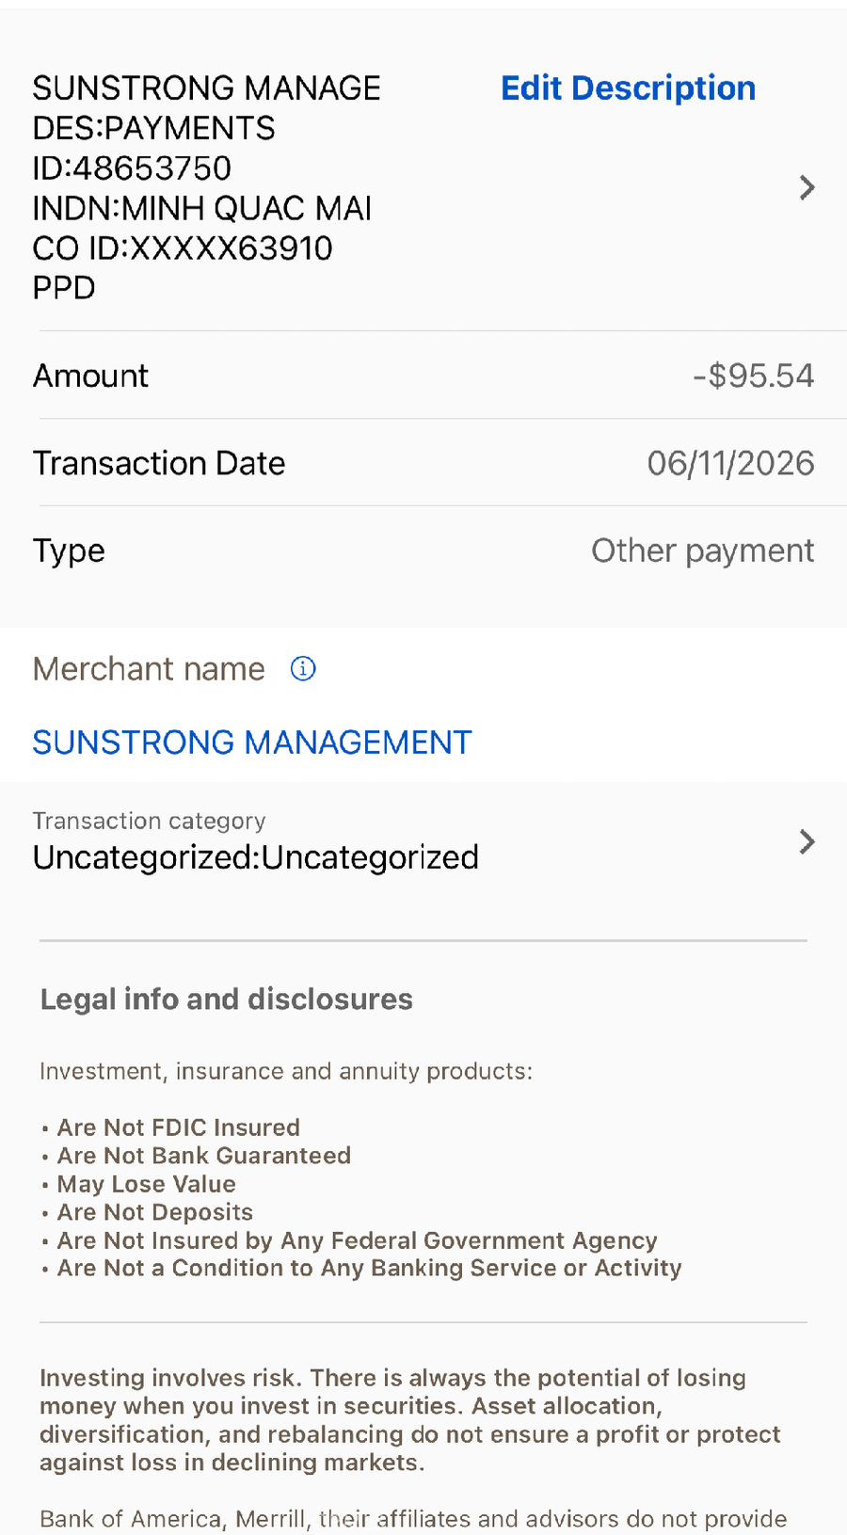Tap the Merchant name info icon

pos(303,669)
